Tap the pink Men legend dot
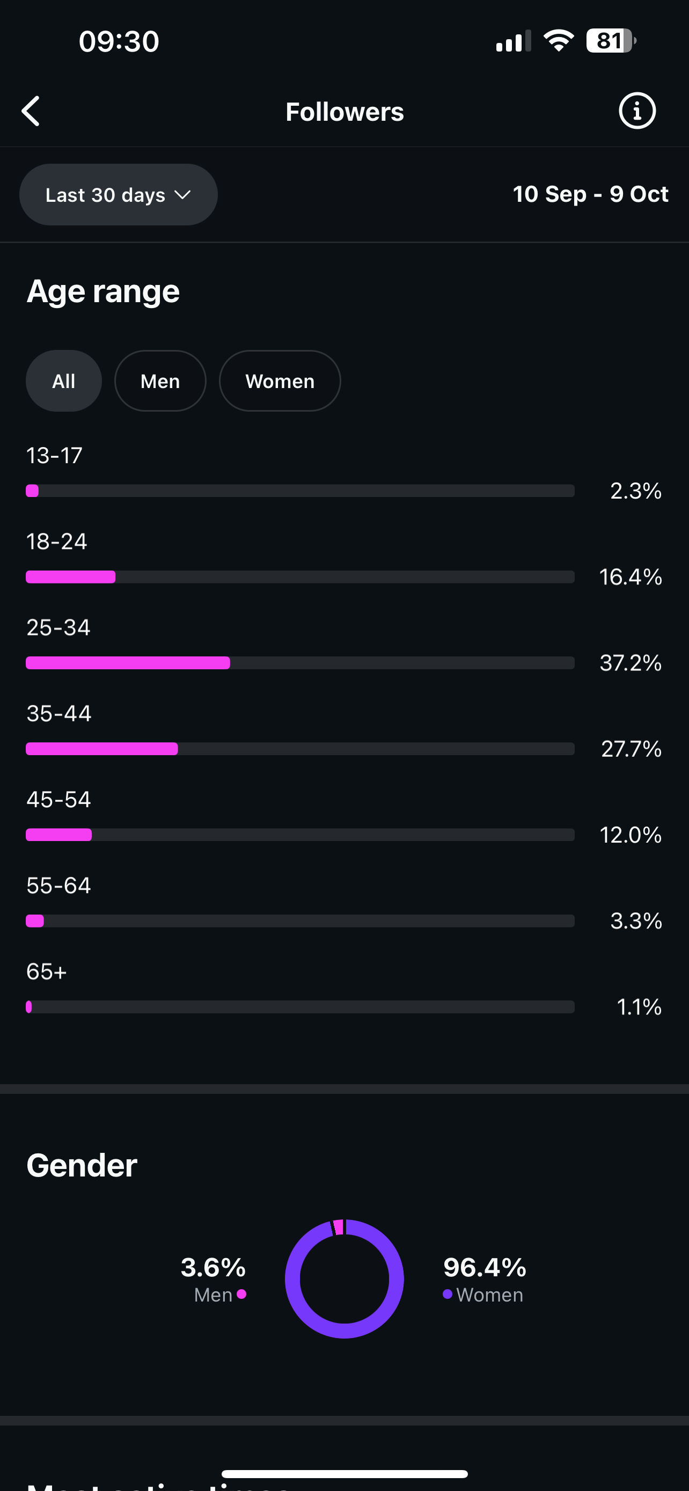 (242, 1294)
